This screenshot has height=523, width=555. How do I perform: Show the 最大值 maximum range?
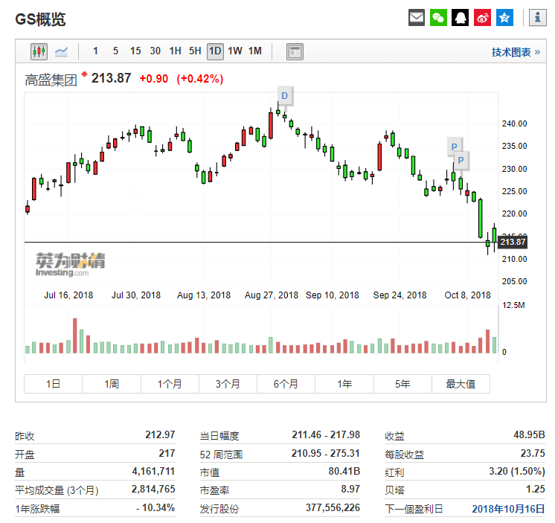pyautogui.click(x=461, y=384)
